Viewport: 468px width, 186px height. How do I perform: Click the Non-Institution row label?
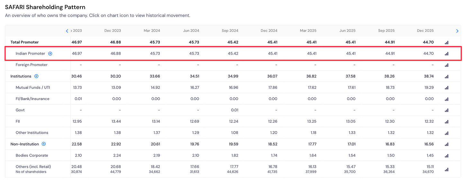[24, 144]
